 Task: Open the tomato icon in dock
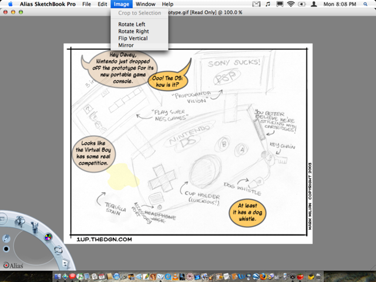300,277
